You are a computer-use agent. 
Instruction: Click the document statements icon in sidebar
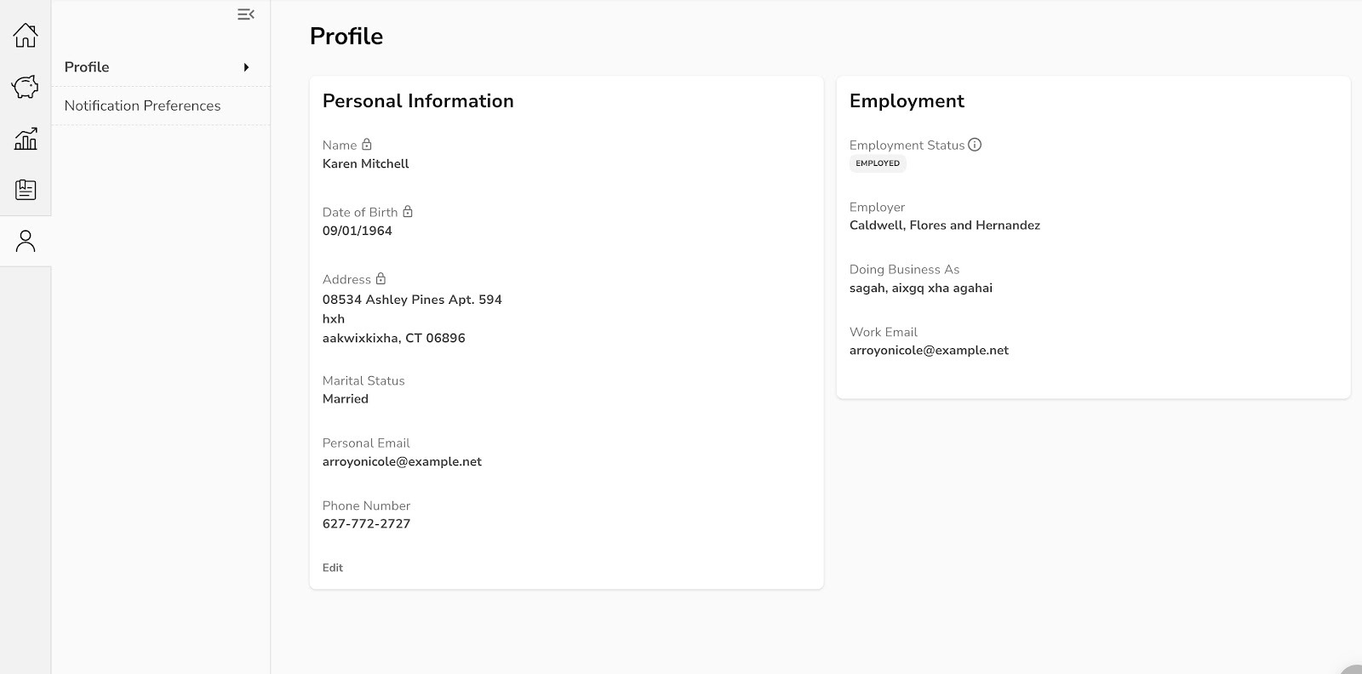[26, 190]
